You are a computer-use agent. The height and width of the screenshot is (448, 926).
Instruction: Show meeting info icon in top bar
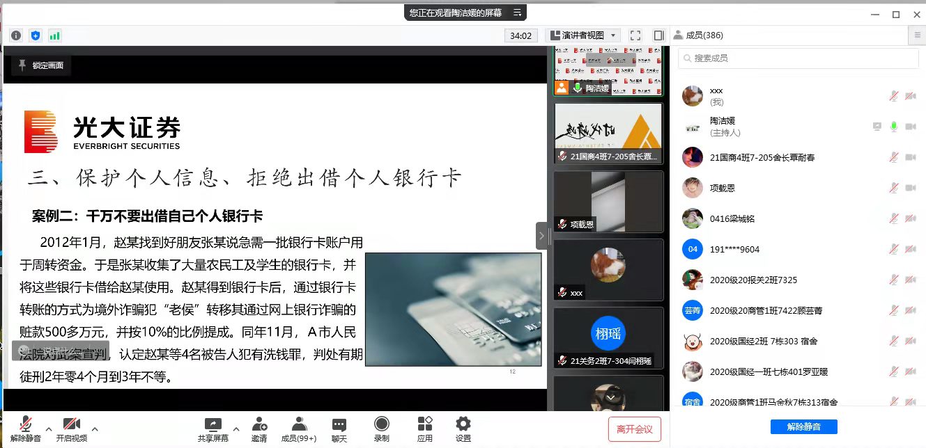16,35
